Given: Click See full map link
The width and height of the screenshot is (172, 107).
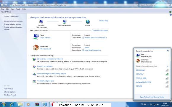Looking at the screenshot, I should tap(103, 21).
